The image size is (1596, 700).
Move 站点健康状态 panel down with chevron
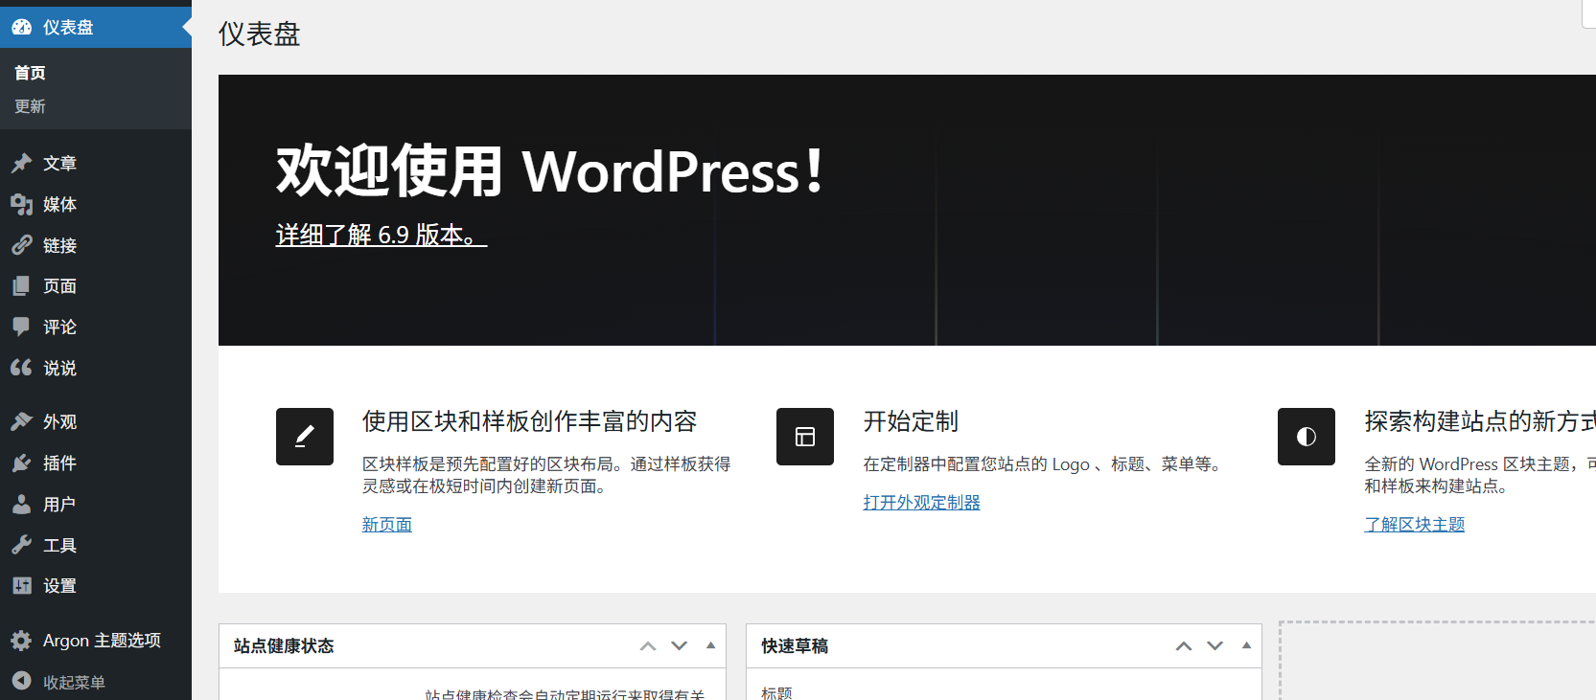click(x=679, y=645)
